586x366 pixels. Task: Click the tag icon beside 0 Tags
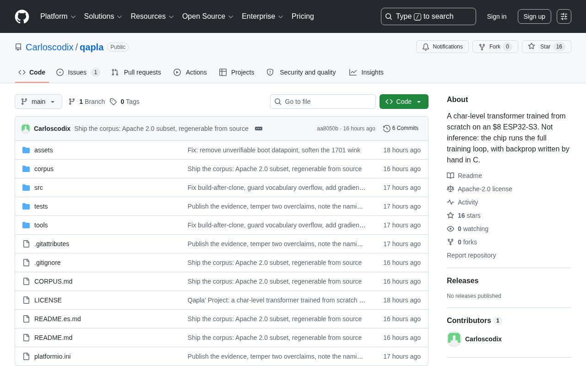click(x=113, y=102)
